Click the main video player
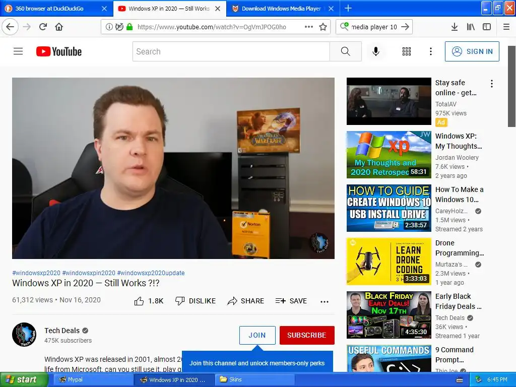Screen dimensions: 516x387 click(x=173, y=168)
